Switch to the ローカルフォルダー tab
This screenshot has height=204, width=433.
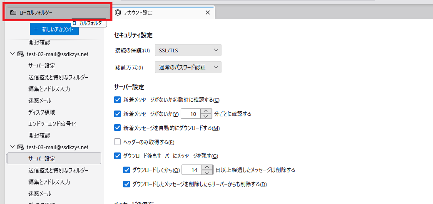pos(57,12)
